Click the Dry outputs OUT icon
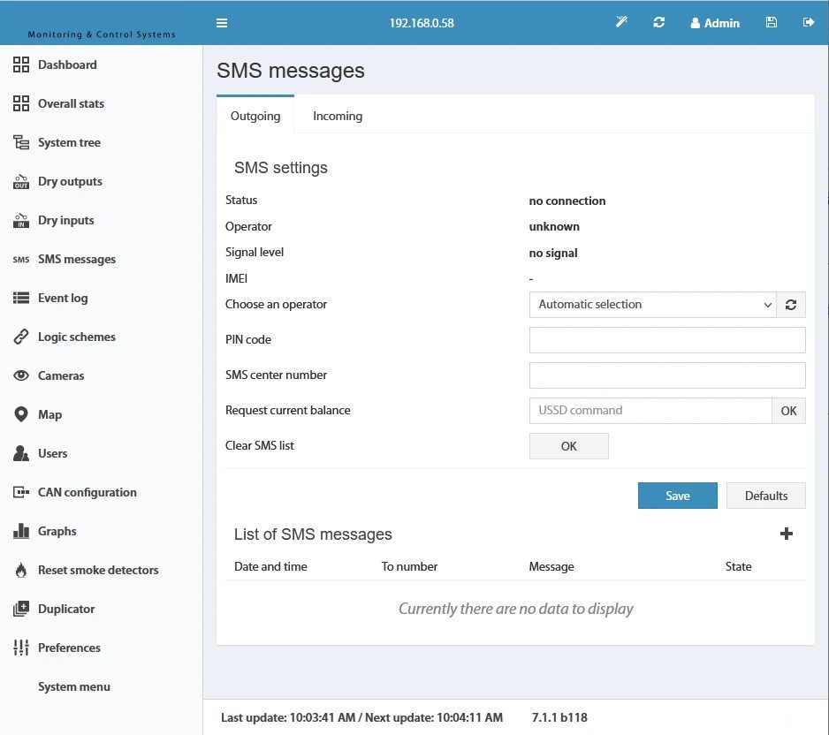 (21, 181)
